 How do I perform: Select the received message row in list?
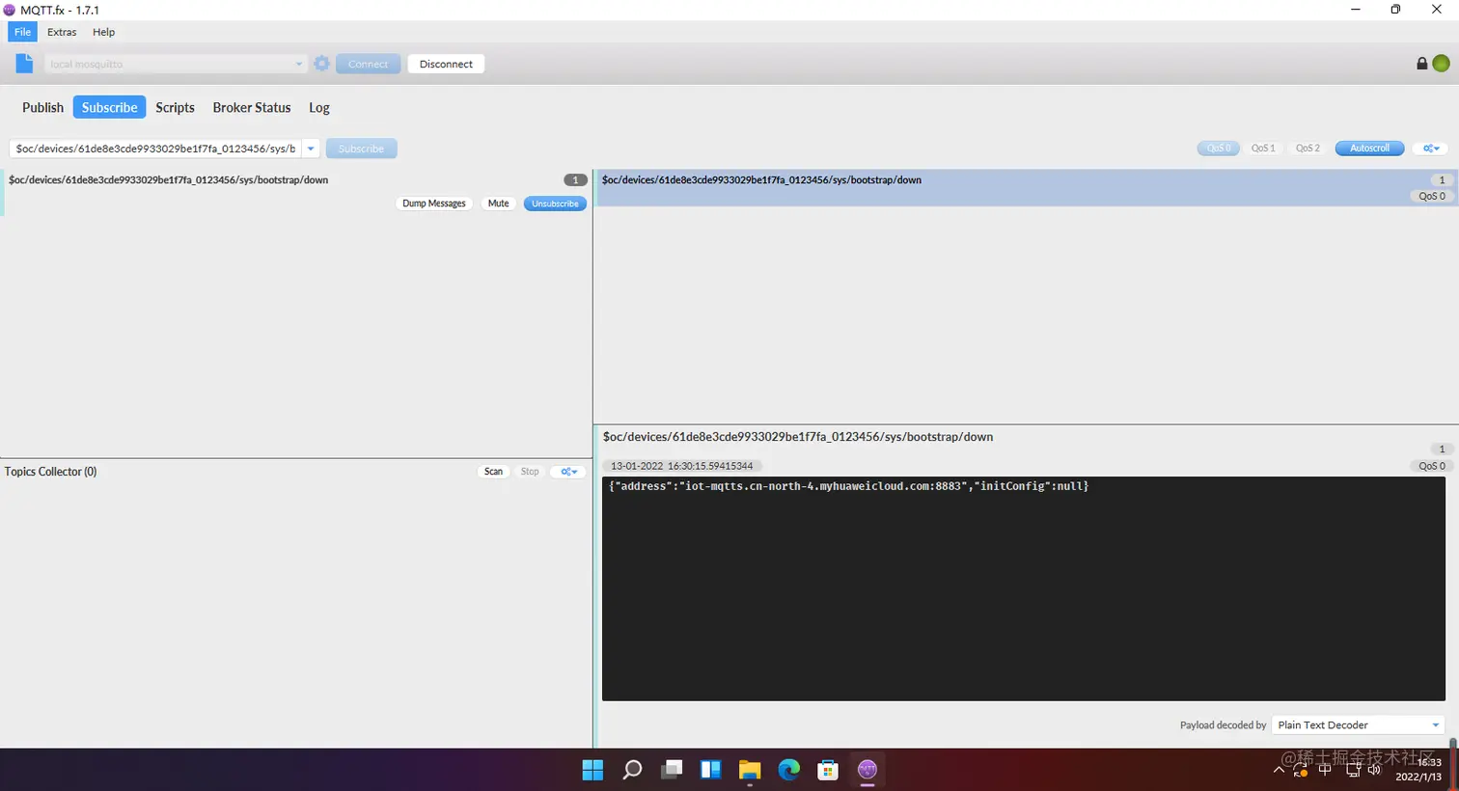click(1027, 187)
